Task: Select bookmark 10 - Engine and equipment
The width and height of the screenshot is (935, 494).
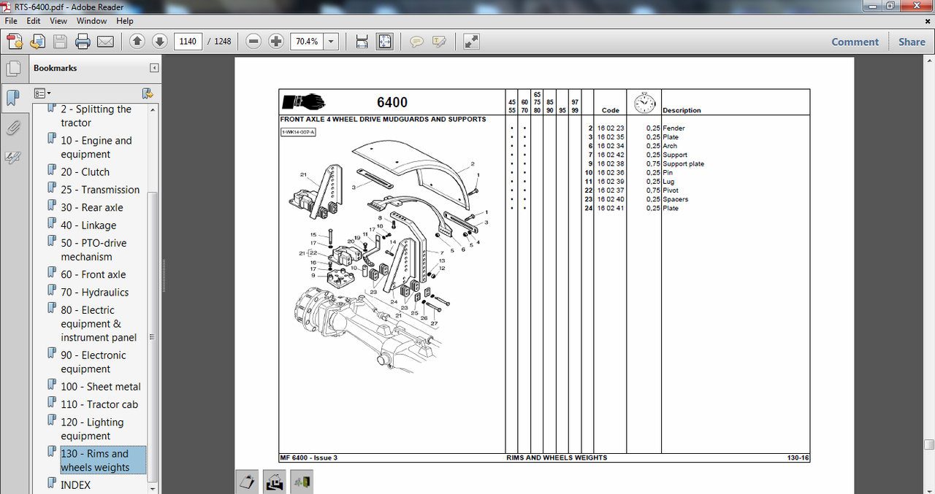Action: coord(96,147)
